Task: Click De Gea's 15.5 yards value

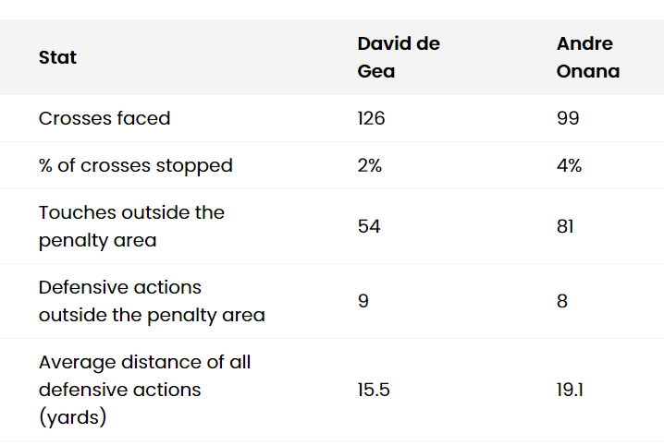Action: pos(374,390)
